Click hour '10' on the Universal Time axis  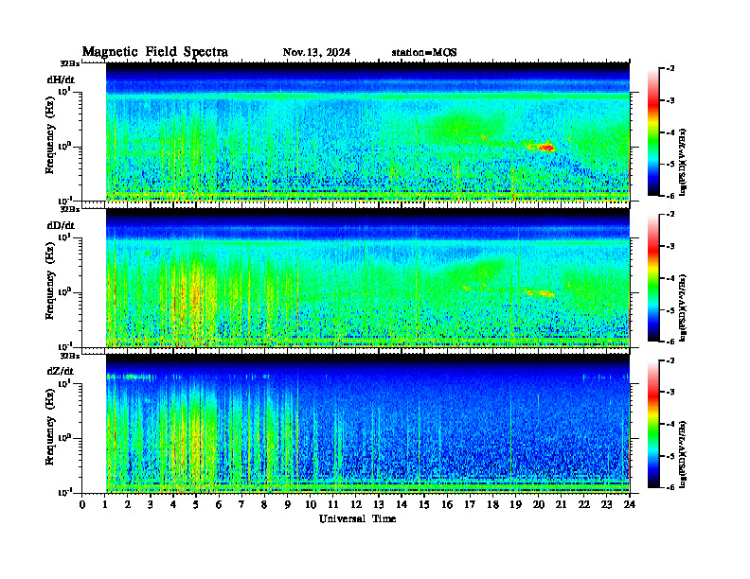click(311, 505)
